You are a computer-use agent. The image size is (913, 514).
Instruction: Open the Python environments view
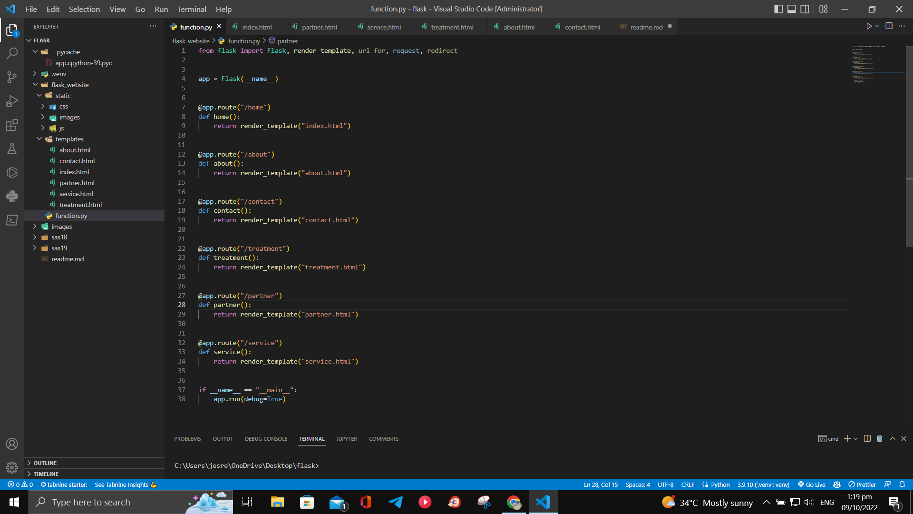coord(12,196)
